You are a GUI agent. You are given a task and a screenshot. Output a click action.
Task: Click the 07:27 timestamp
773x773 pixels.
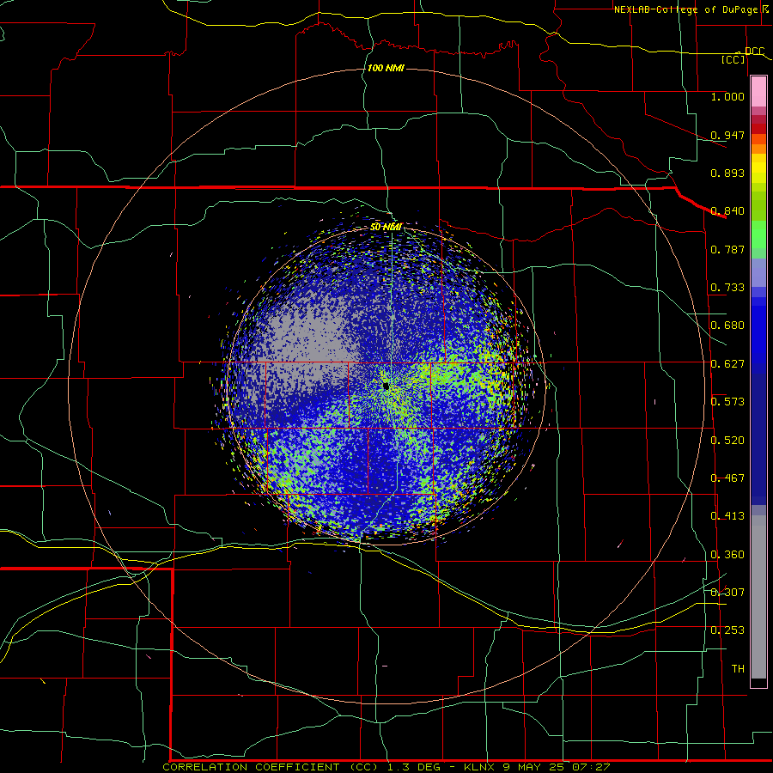pos(591,767)
